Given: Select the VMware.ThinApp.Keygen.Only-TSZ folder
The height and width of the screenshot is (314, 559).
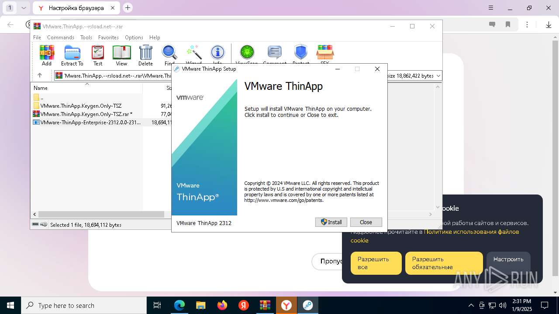Looking at the screenshot, I should click(81, 106).
